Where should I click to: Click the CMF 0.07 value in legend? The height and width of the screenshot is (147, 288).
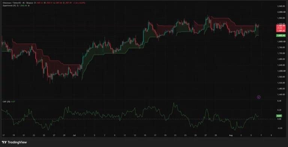click(x=13, y=102)
